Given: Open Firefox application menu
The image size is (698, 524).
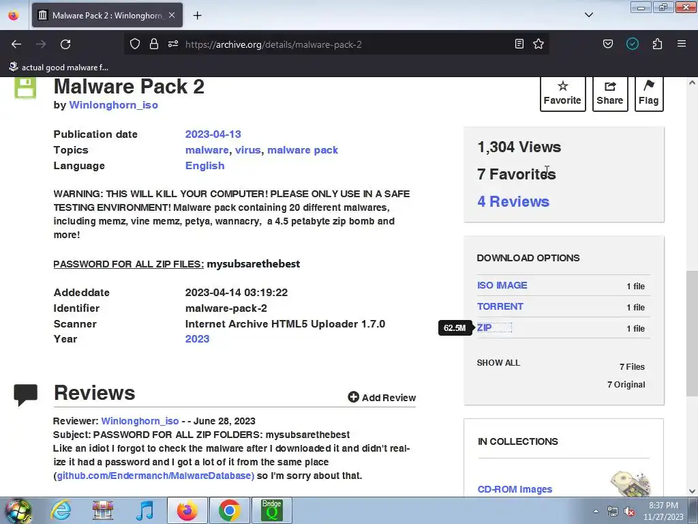Looking at the screenshot, I should [x=682, y=44].
